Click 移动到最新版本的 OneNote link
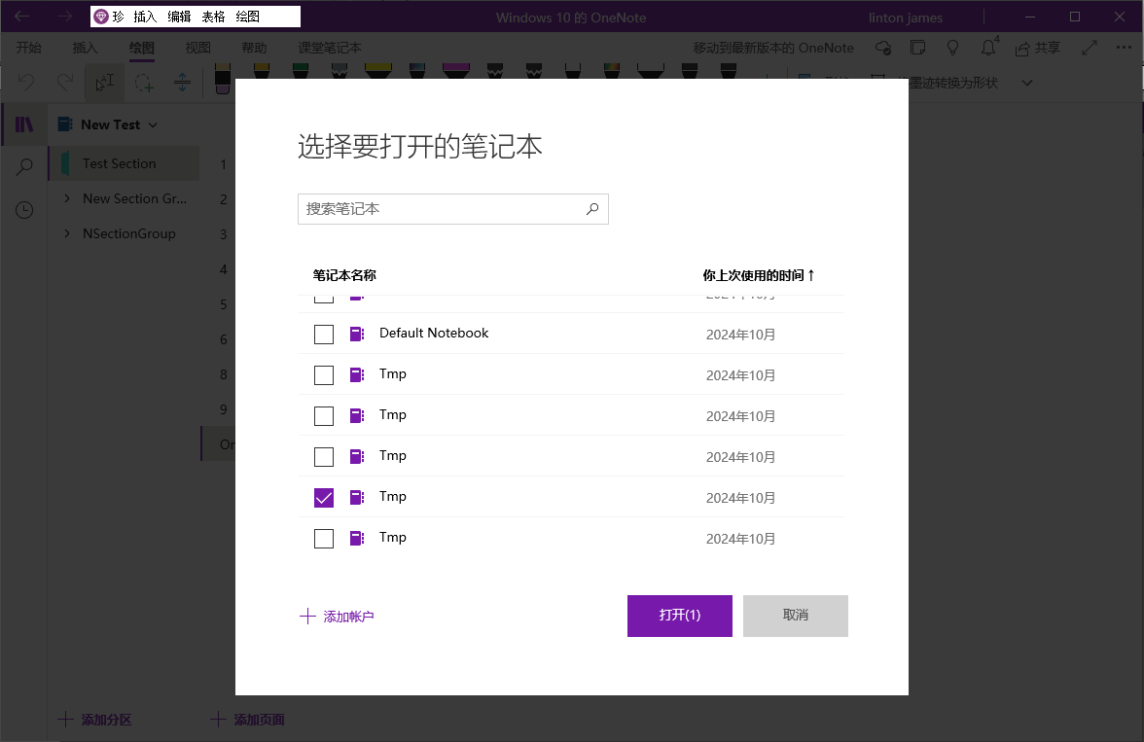The width and height of the screenshot is (1144, 742). click(x=773, y=48)
